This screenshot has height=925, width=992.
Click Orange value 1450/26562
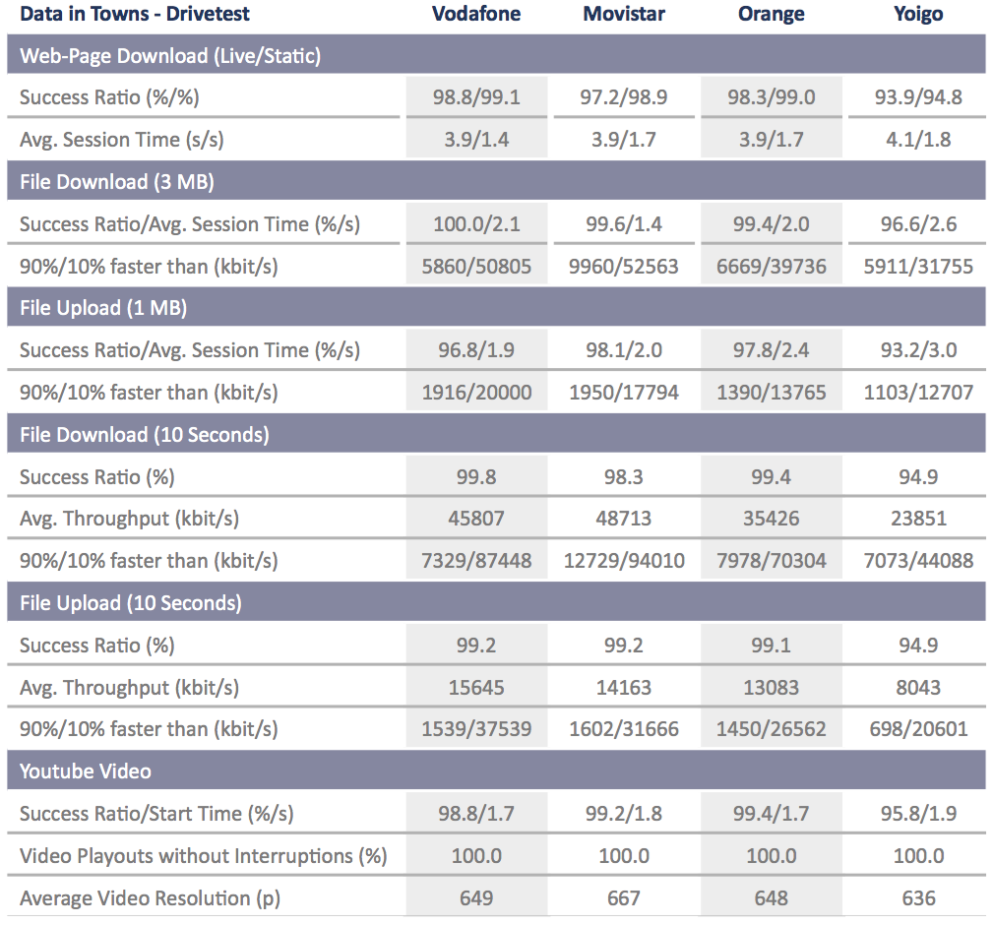coord(772,729)
